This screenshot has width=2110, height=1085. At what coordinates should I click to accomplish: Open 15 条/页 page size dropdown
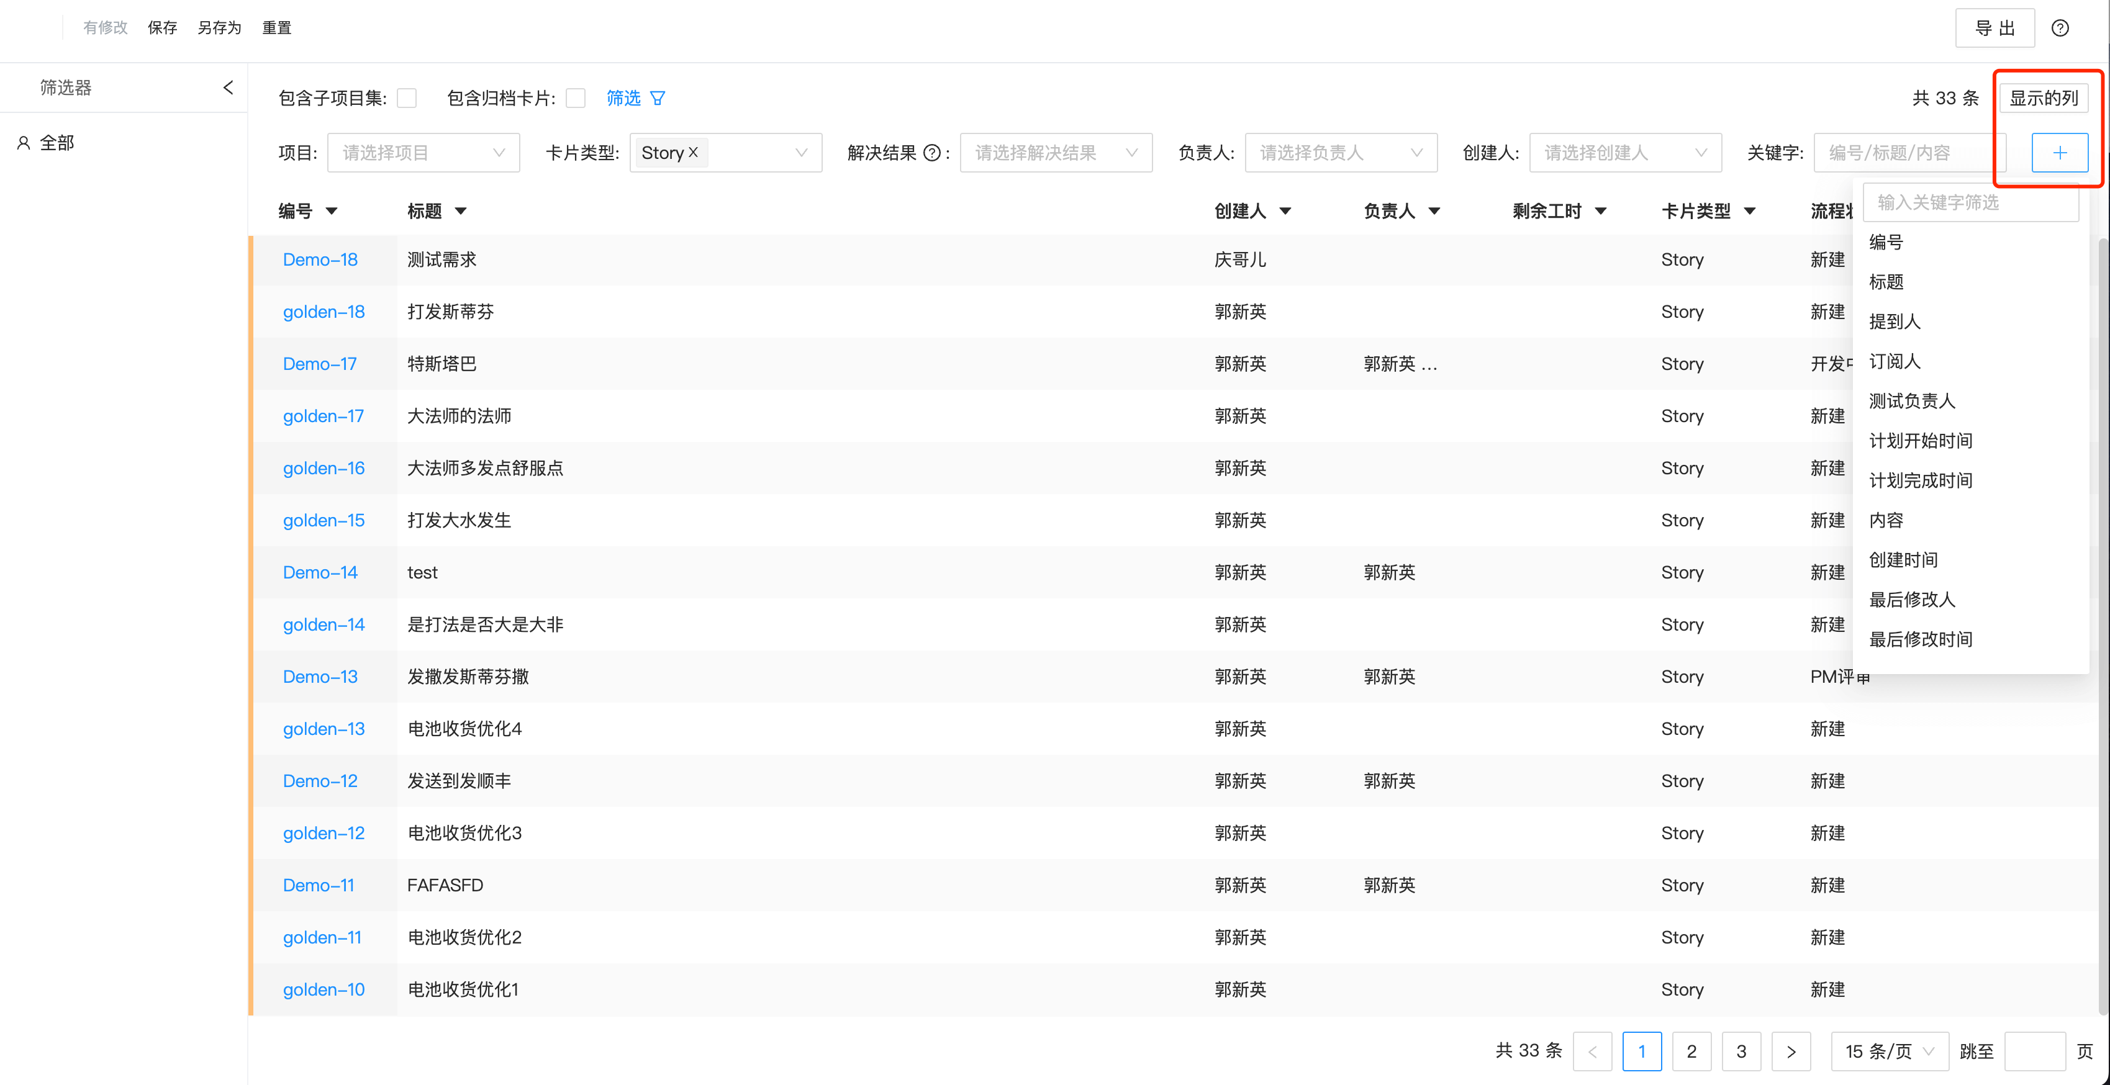click(1889, 1051)
